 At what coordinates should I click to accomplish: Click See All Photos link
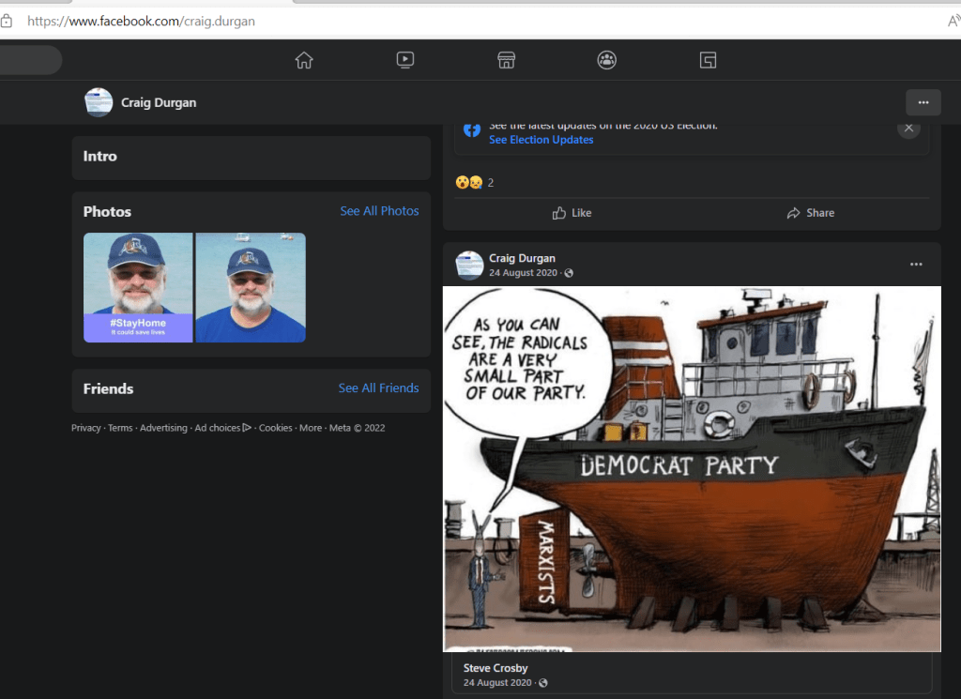pos(379,211)
